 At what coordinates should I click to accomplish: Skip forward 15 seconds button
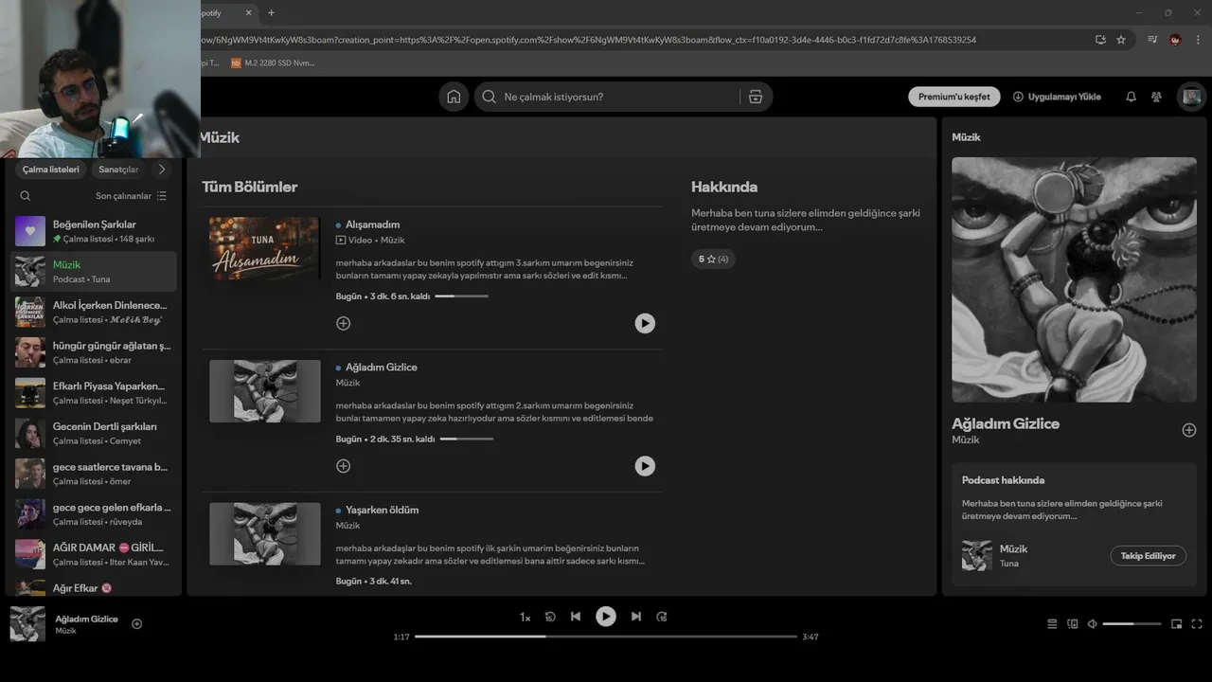[662, 617]
